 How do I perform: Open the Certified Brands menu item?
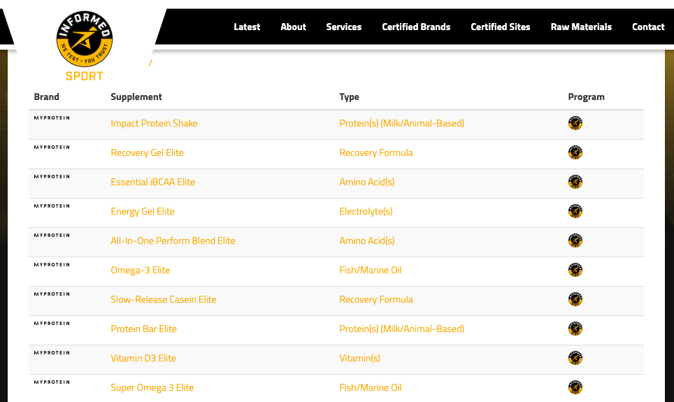click(x=416, y=27)
